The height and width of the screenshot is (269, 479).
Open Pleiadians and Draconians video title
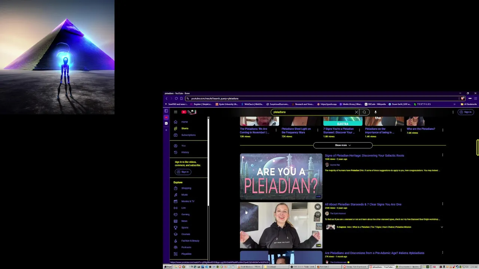pos(374,253)
